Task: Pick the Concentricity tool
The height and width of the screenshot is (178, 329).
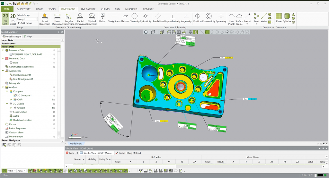Action: [x=209, y=18]
